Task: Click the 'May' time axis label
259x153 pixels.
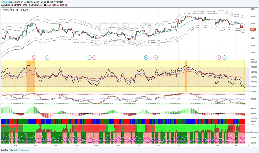Action: pyautogui.click(x=36, y=145)
